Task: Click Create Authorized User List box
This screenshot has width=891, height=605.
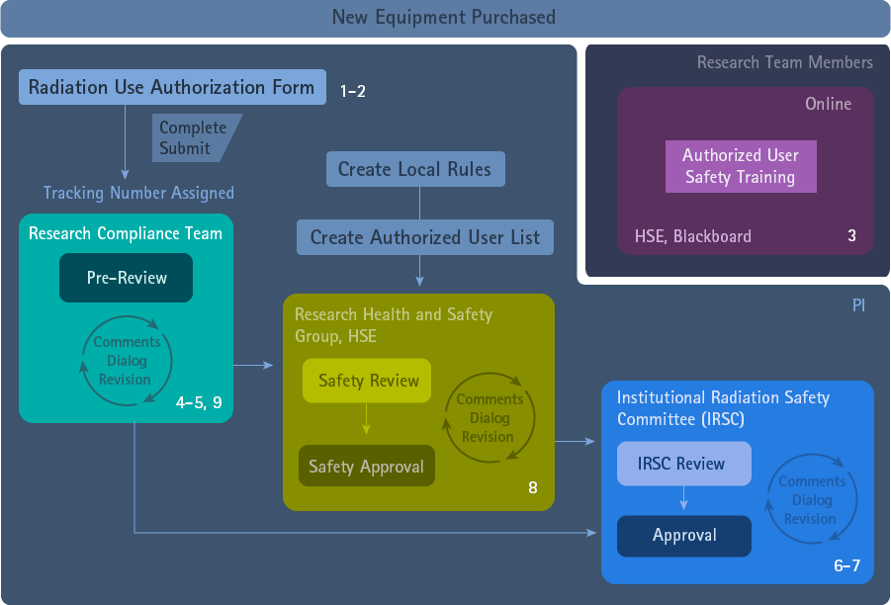Action: pos(425,237)
